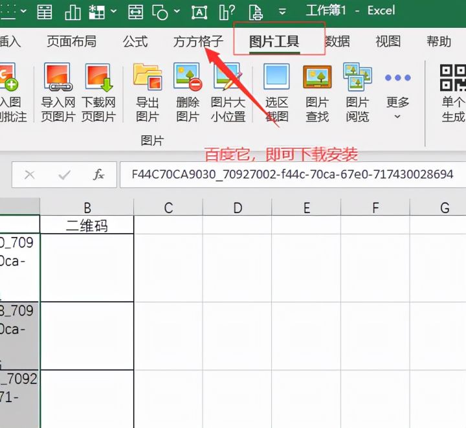Click the QR code 单个生成 button
Viewport: 466px width, 428px height.
pyautogui.click(x=453, y=93)
